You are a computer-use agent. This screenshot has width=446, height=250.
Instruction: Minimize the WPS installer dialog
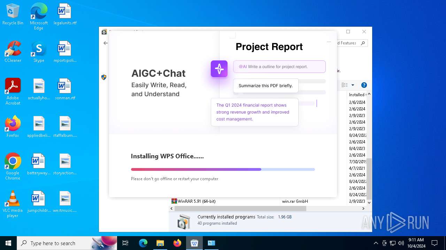[x=329, y=42]
